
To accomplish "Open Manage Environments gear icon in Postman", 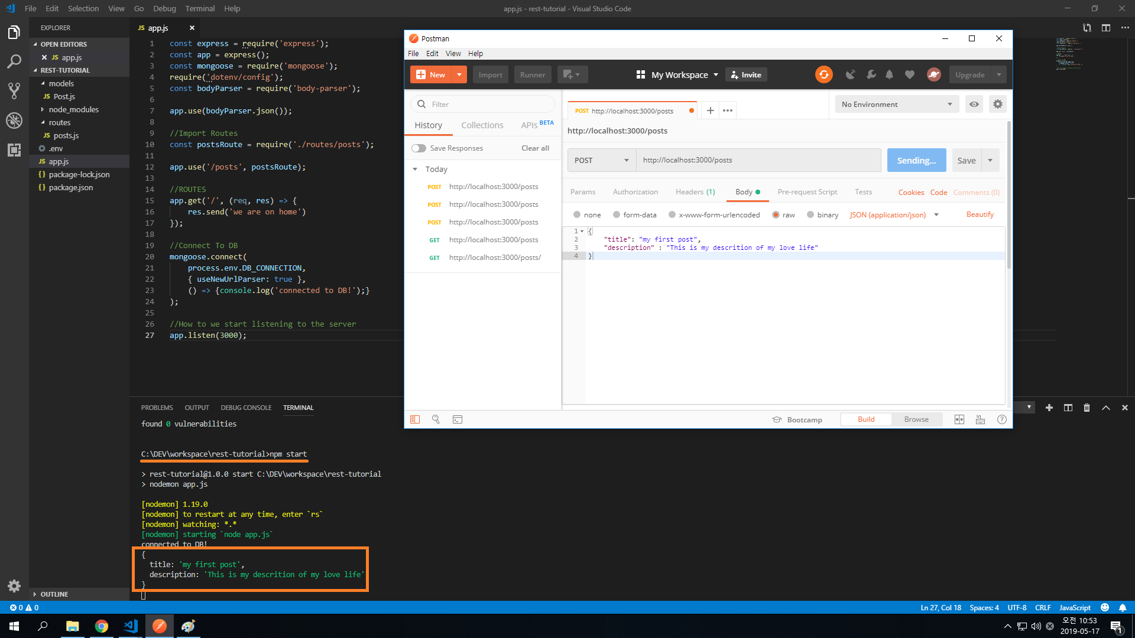I will point(998,104).
